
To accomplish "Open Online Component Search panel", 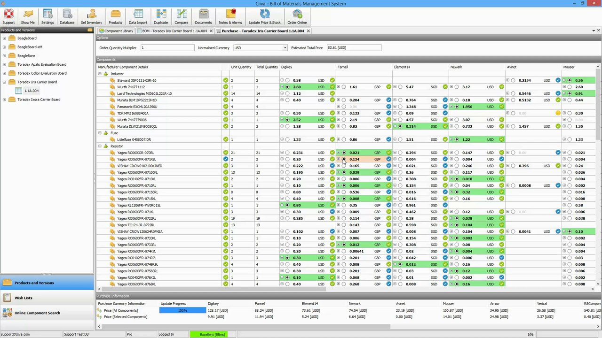I will point(47,313).
